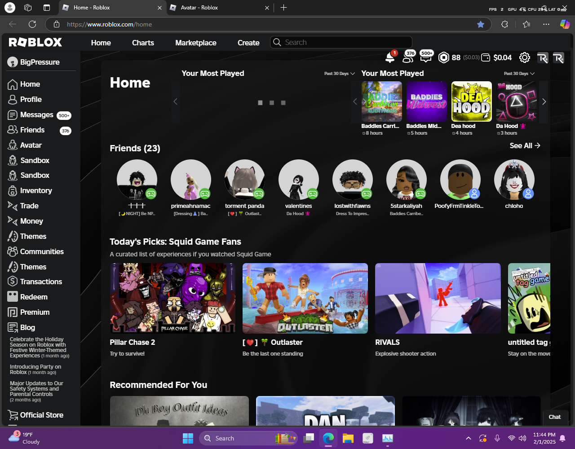The image size is (575, 449).
Task: Open messages icon showing 500+ in header
Action: point(426,57)
